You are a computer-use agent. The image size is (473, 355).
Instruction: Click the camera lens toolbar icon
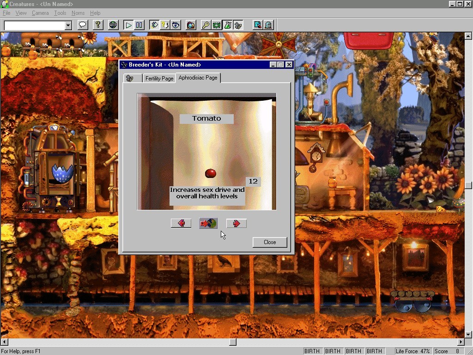coord(191,25)
